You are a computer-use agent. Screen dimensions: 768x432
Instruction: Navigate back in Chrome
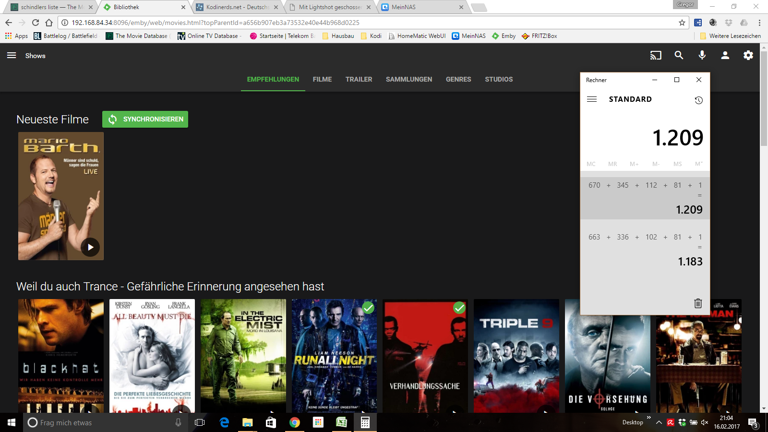tap(9, 23)
